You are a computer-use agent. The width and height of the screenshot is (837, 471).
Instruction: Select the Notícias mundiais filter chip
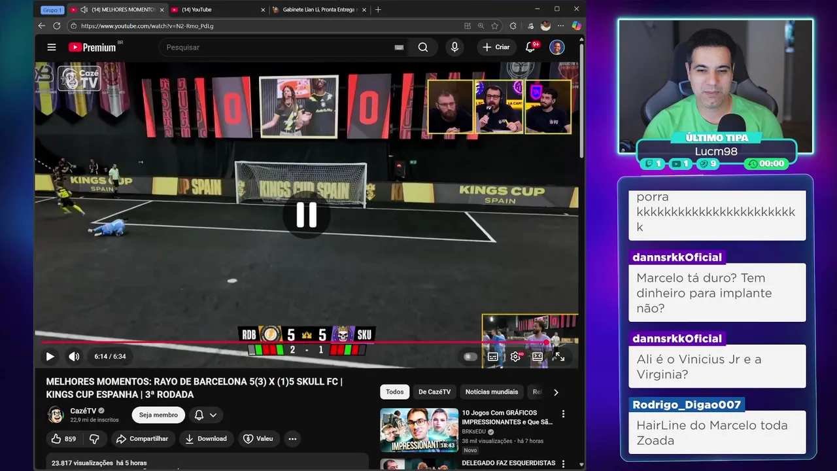pyautogui.click(x=492, y=392)
